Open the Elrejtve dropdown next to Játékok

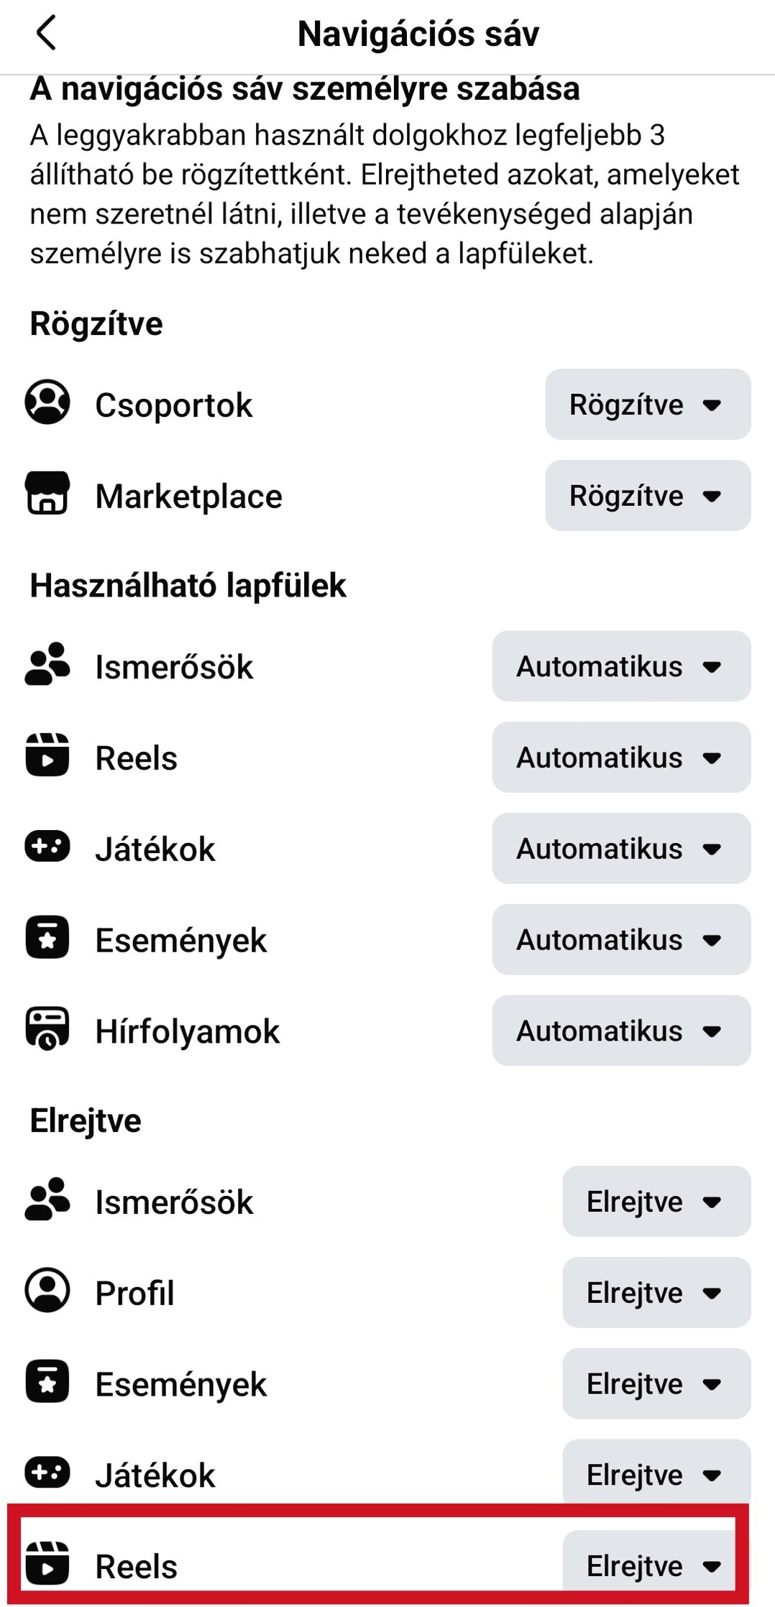point(656,1475)
